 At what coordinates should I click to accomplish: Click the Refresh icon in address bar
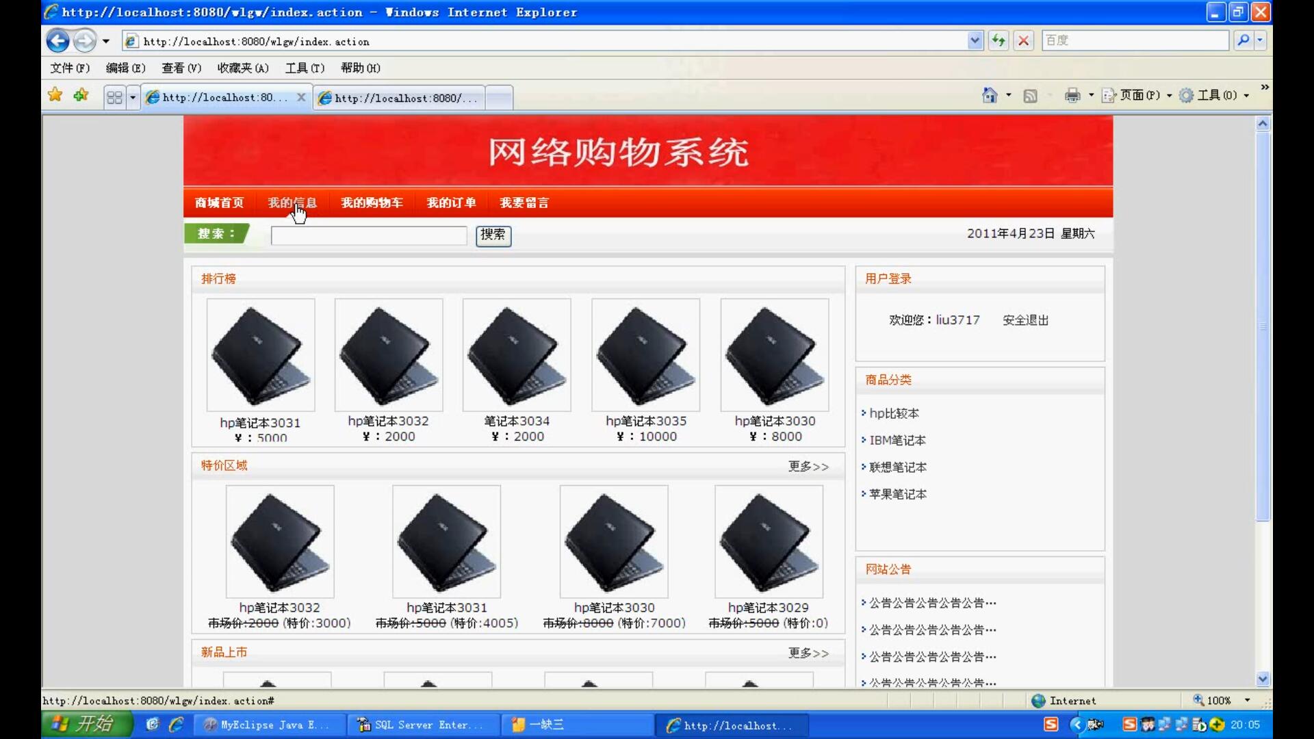(999, 41)
